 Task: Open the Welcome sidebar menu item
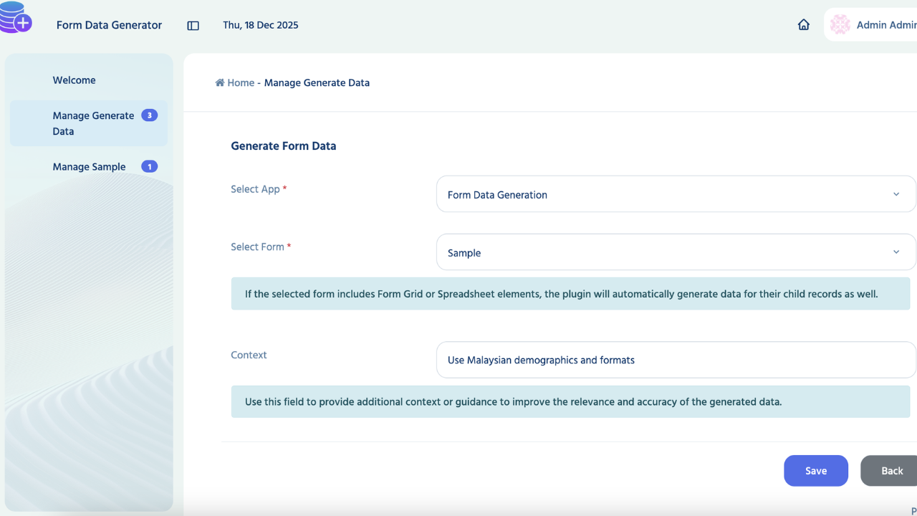click(x=74, y=80)
